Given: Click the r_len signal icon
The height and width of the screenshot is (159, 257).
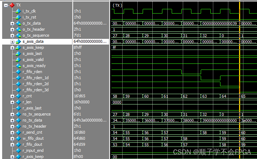Looking at the screenshot, I should pos(18,102).
